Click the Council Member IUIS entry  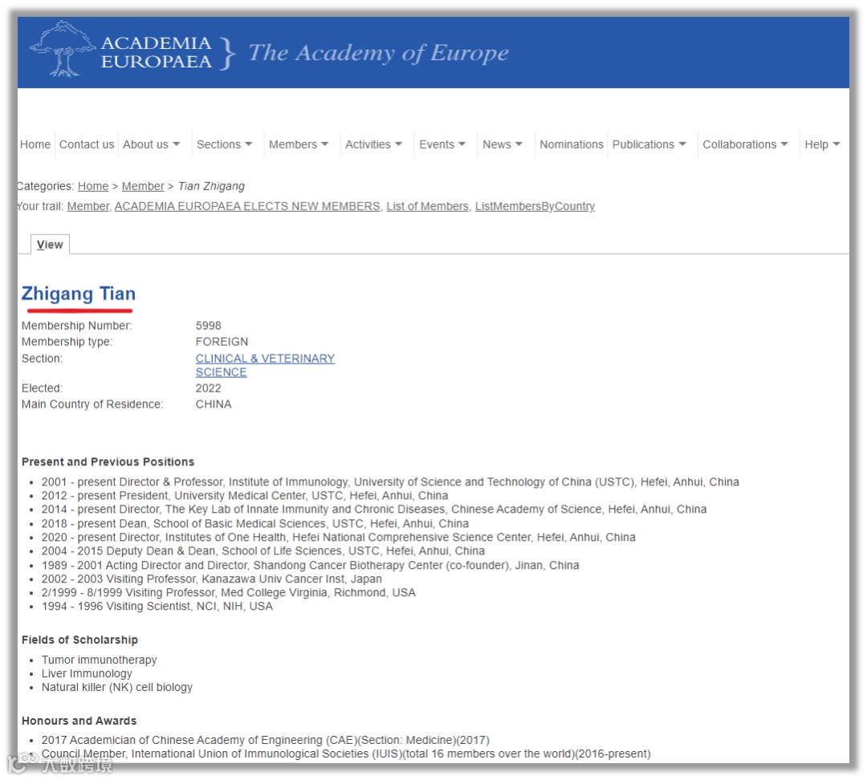[346, 754]
